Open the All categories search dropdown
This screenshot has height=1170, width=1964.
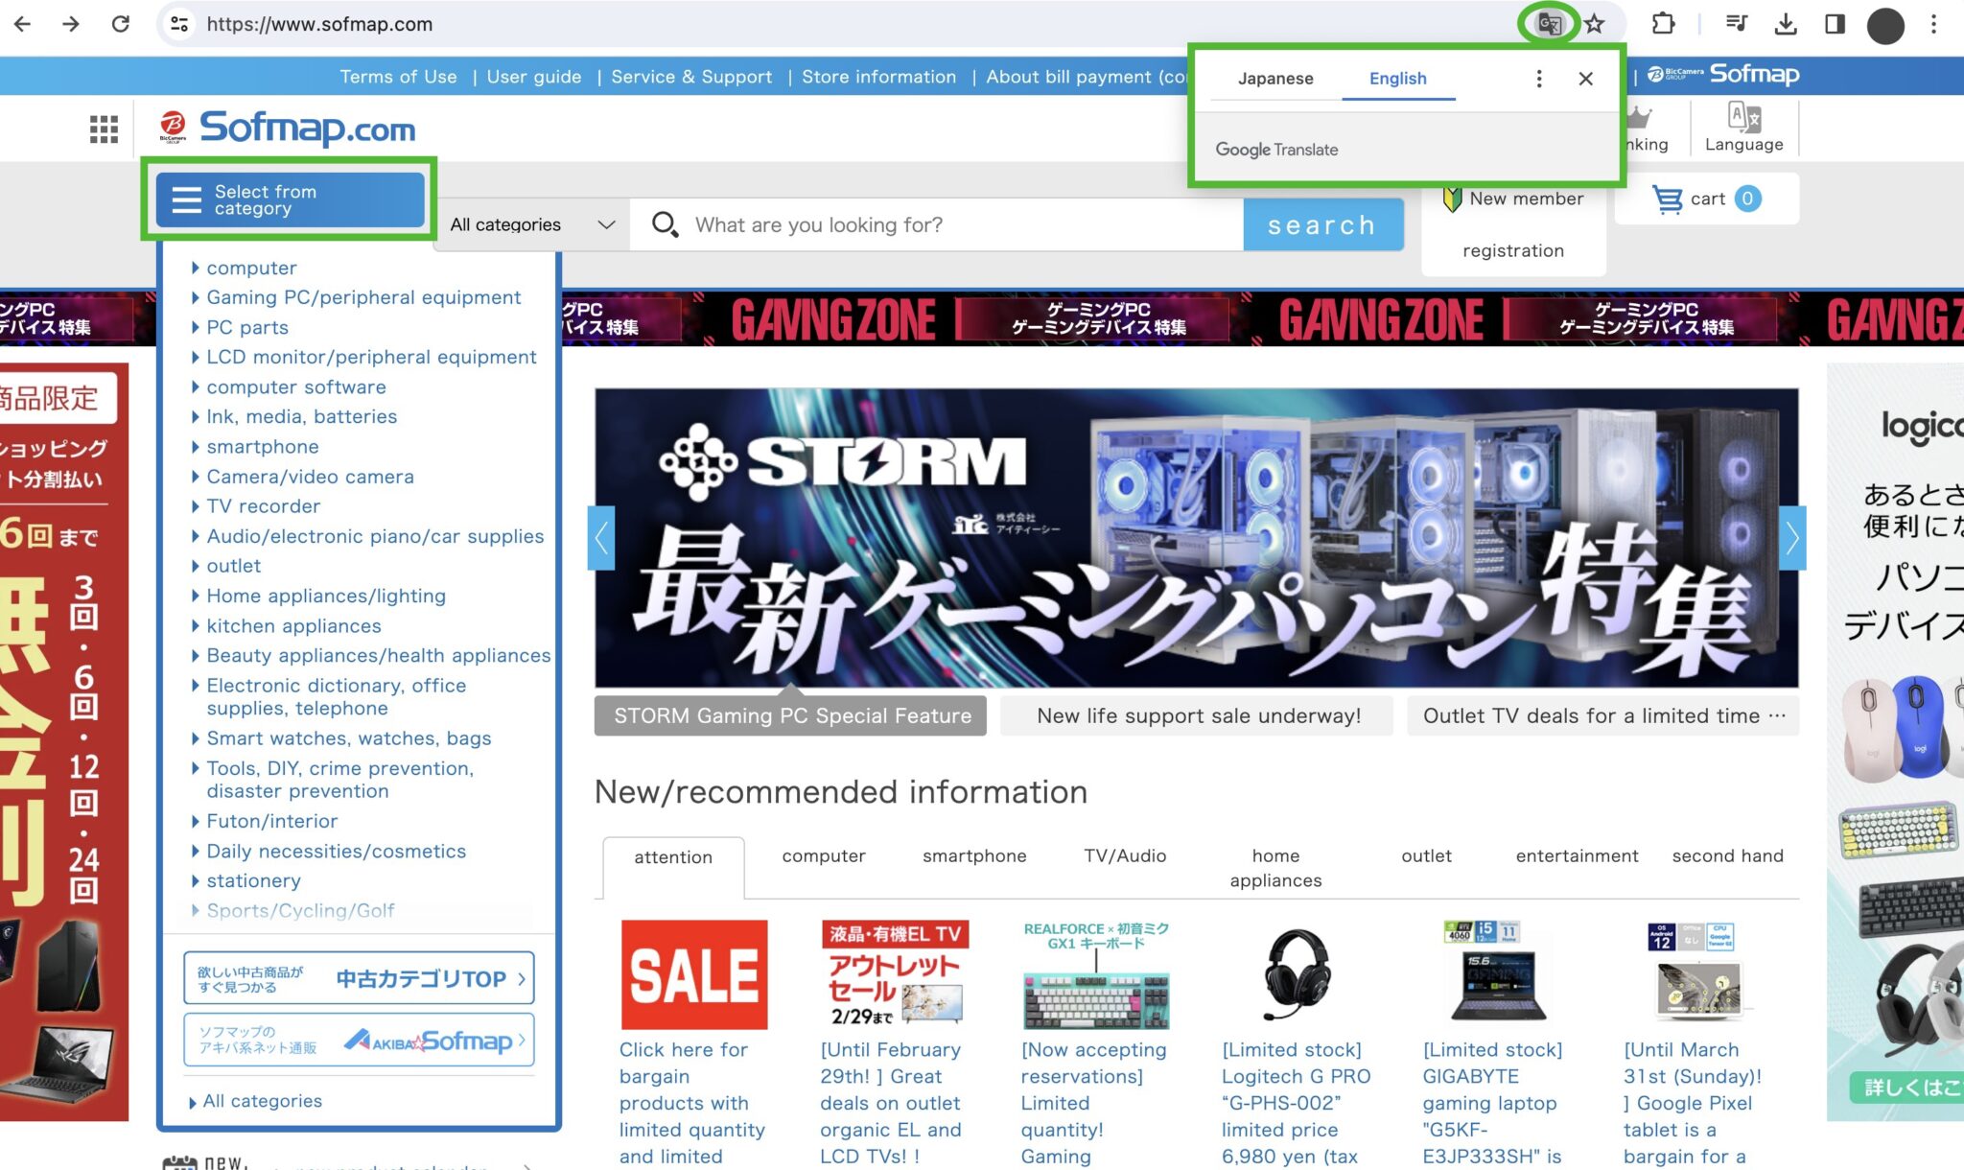pyautogui.click(x=528, y=224)
